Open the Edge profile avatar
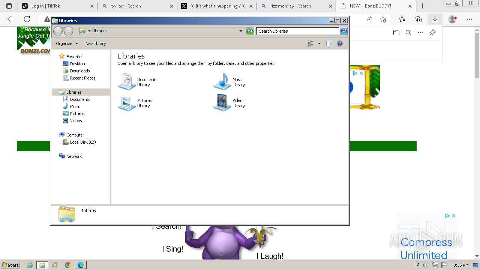The width and height of the screenshot is (480, 270). click(453, 19)
